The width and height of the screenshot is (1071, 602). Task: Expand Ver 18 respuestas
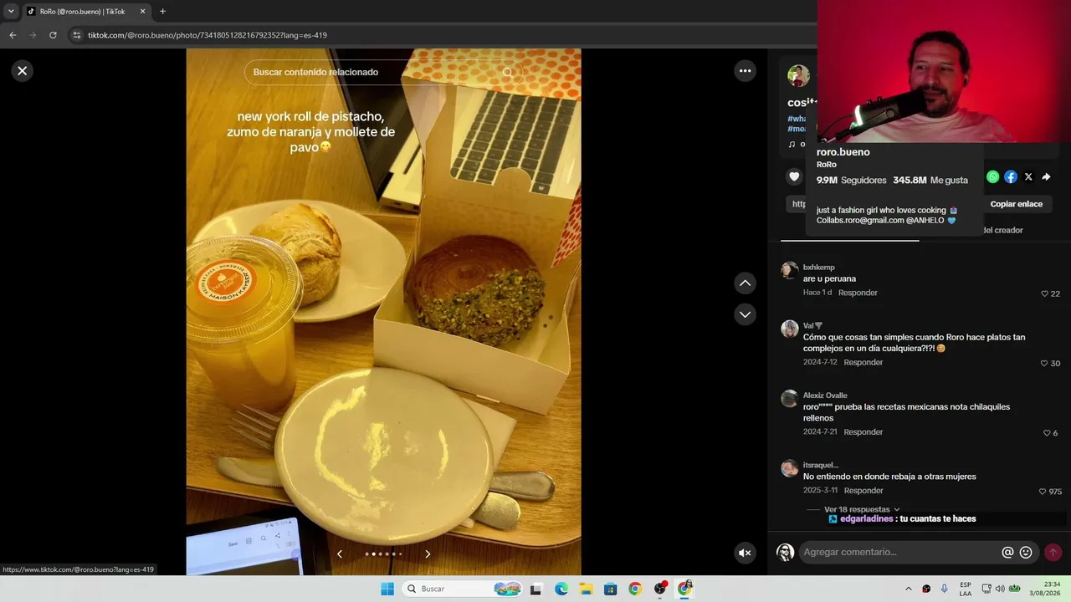[862, 509]
